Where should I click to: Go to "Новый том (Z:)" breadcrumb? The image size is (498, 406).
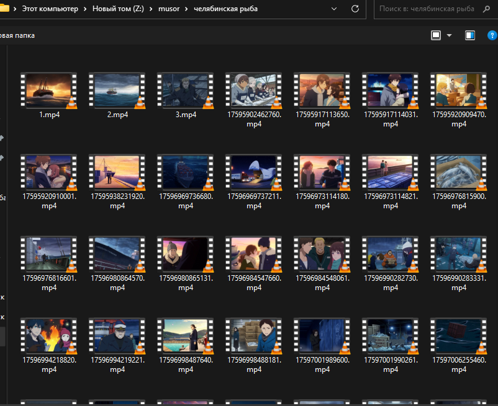click(x=118, y=9)
